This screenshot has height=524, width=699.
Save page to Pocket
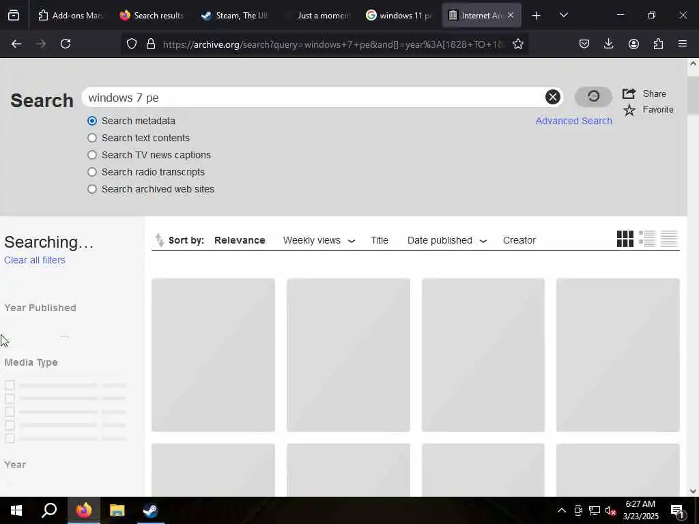pos(584,44)
